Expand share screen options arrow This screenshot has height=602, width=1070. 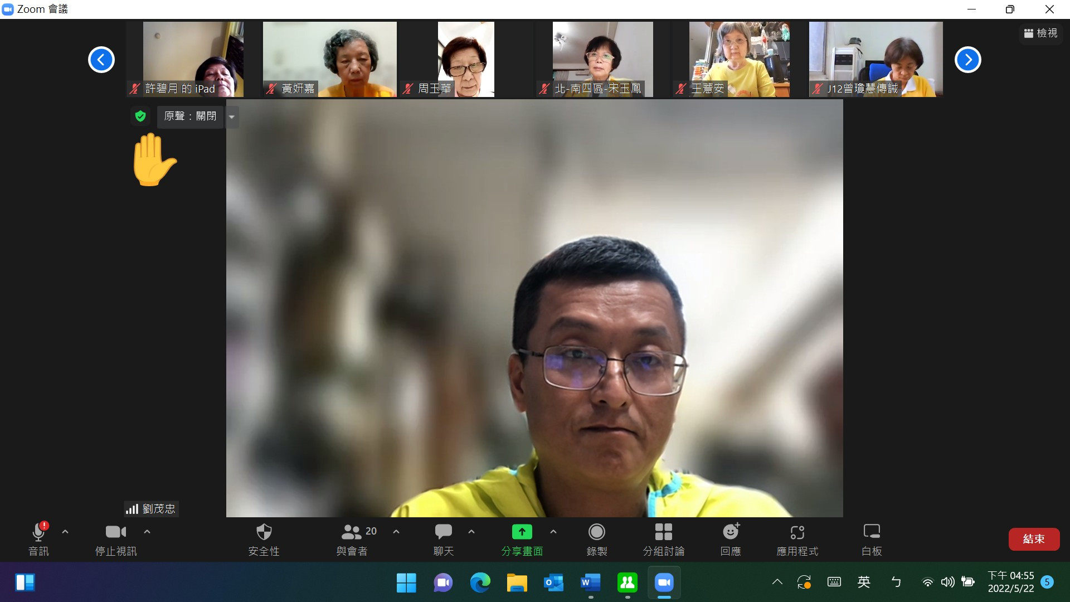(x=553, y=532)
